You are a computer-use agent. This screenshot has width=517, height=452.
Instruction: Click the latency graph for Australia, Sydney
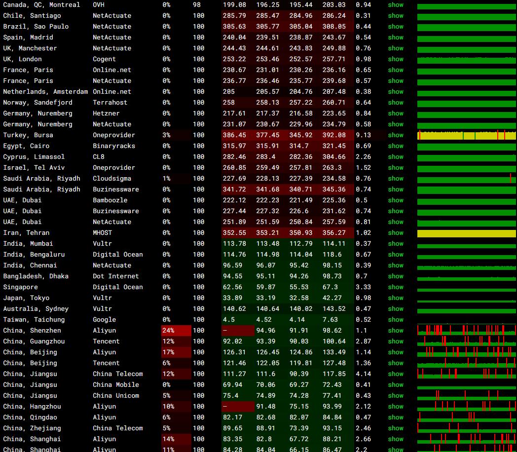point(467,310)
